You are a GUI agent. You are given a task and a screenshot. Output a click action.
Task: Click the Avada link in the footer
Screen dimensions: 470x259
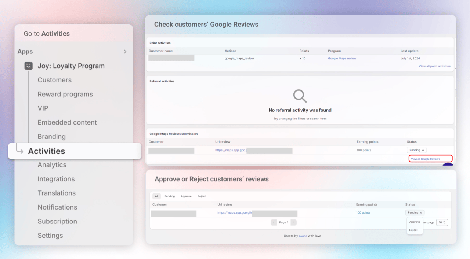[x=303, y=236]
